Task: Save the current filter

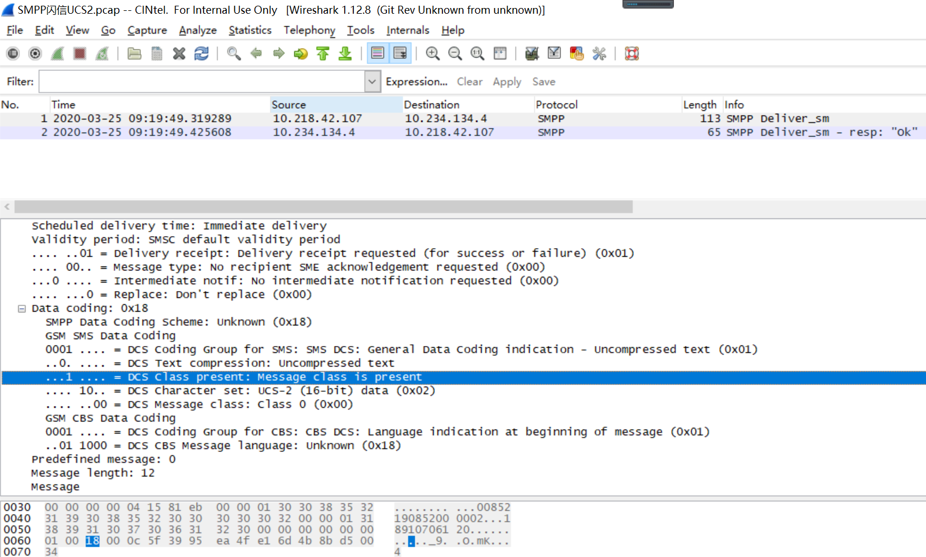Action: coord(544,82)
